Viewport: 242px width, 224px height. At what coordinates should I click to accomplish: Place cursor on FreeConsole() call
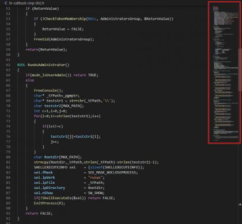coord(48,90)
